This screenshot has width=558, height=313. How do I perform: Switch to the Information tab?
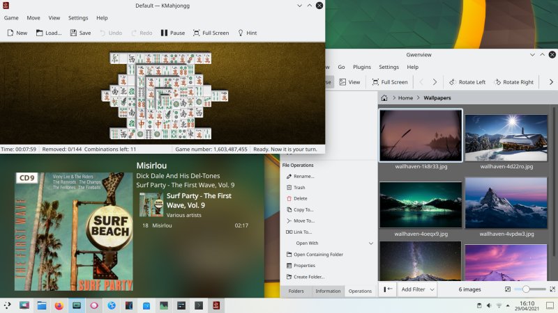(328, 291)
